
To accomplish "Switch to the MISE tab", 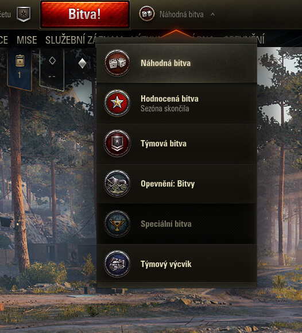I will 27,40.
